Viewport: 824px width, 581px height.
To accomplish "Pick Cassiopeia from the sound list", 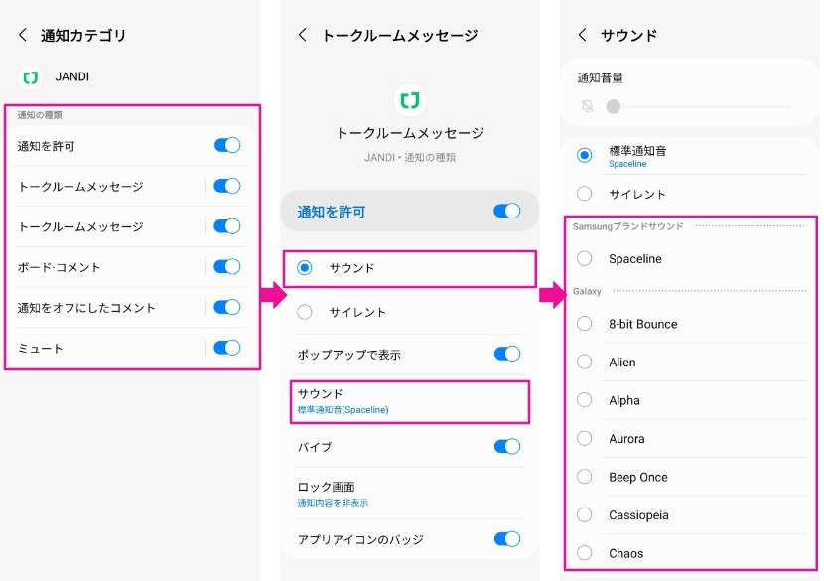I will tap(585, 515).
